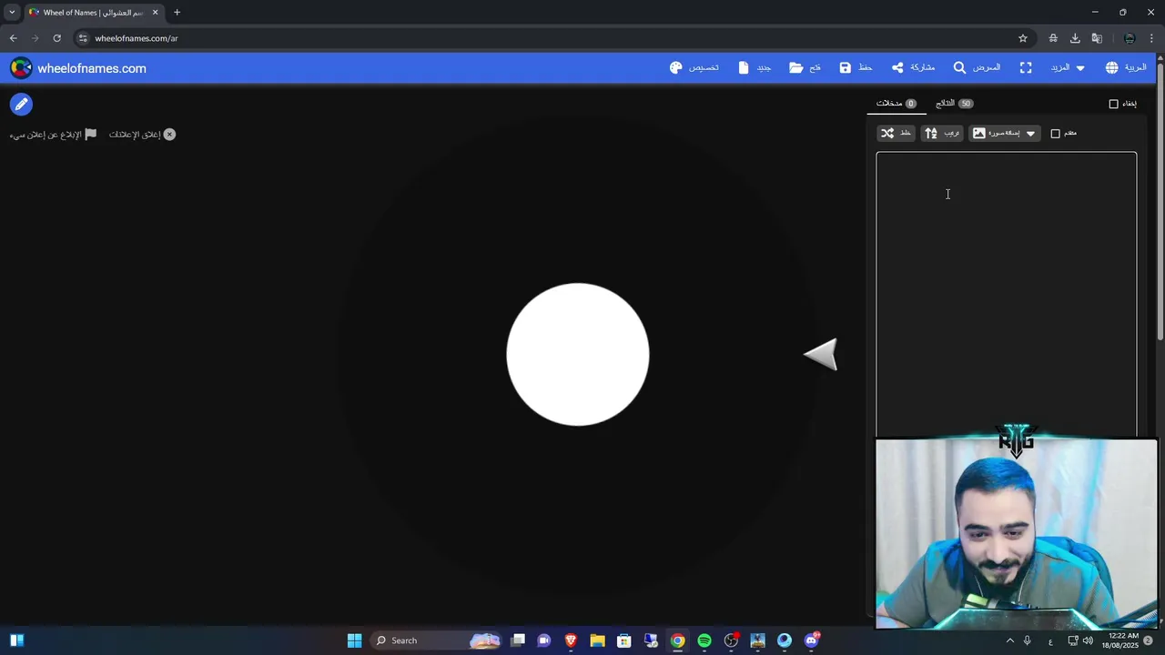
Task: Create a new wheel with New button
Action: (755, 67)
